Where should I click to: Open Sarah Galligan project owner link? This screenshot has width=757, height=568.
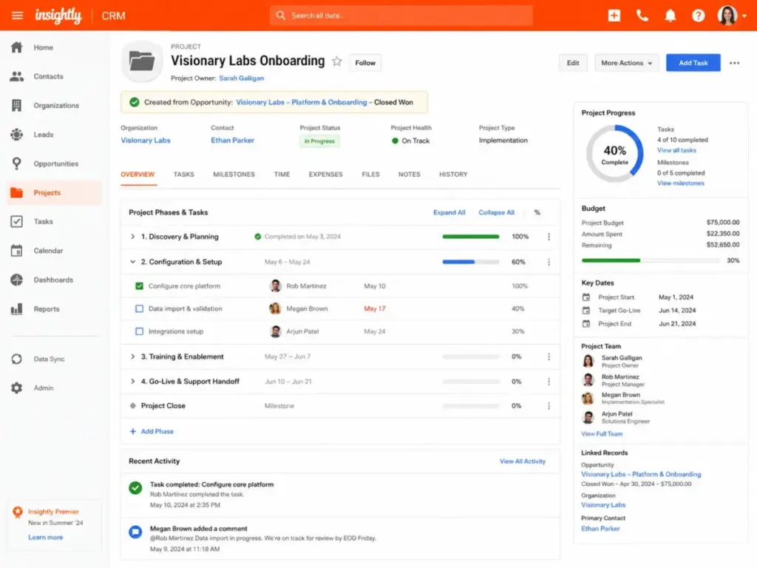[242, 78]
